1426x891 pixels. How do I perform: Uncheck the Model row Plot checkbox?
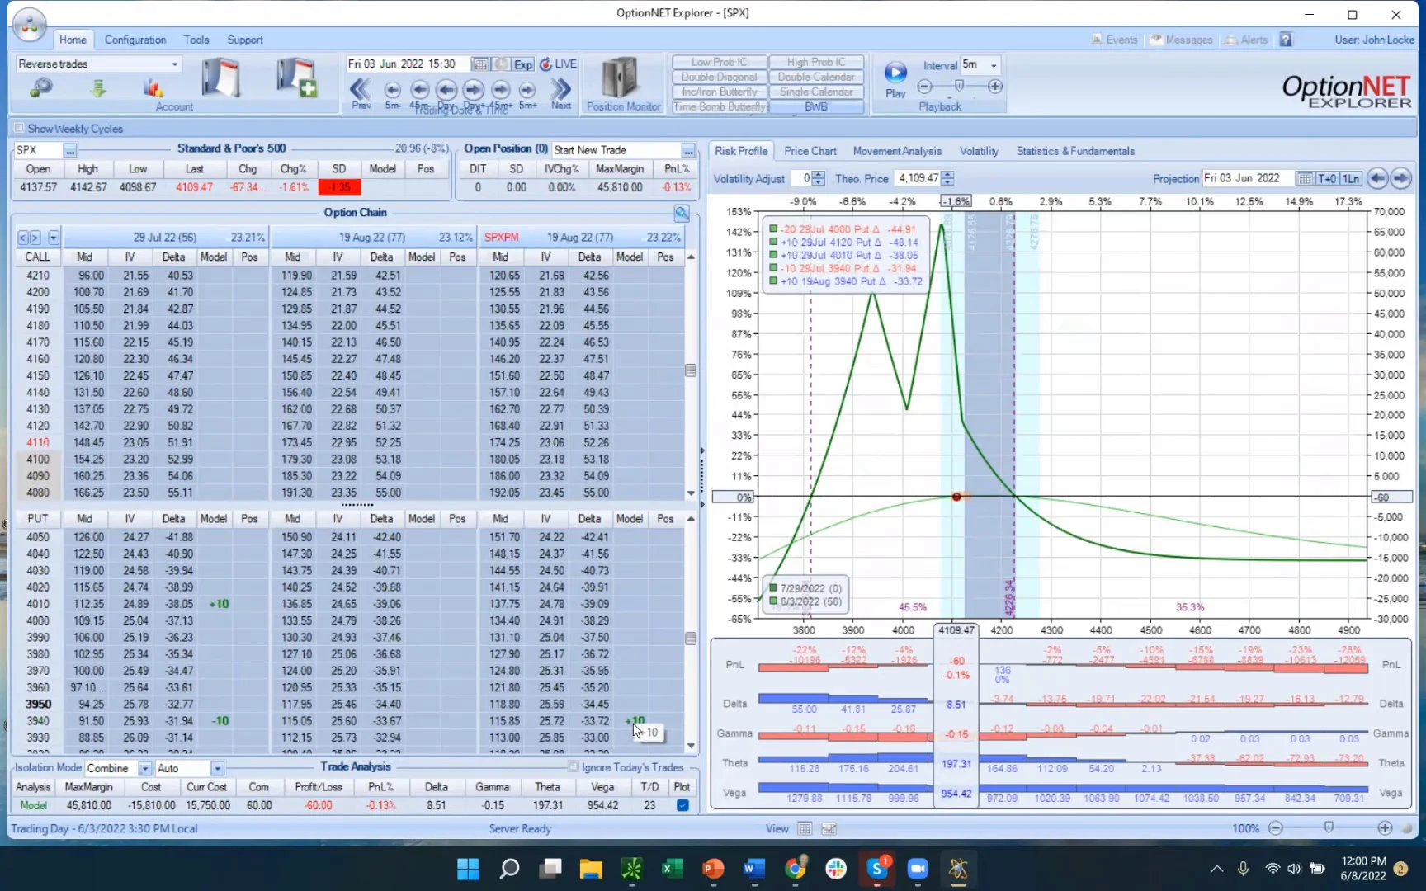pyautogui.click(x=682, y=805)
